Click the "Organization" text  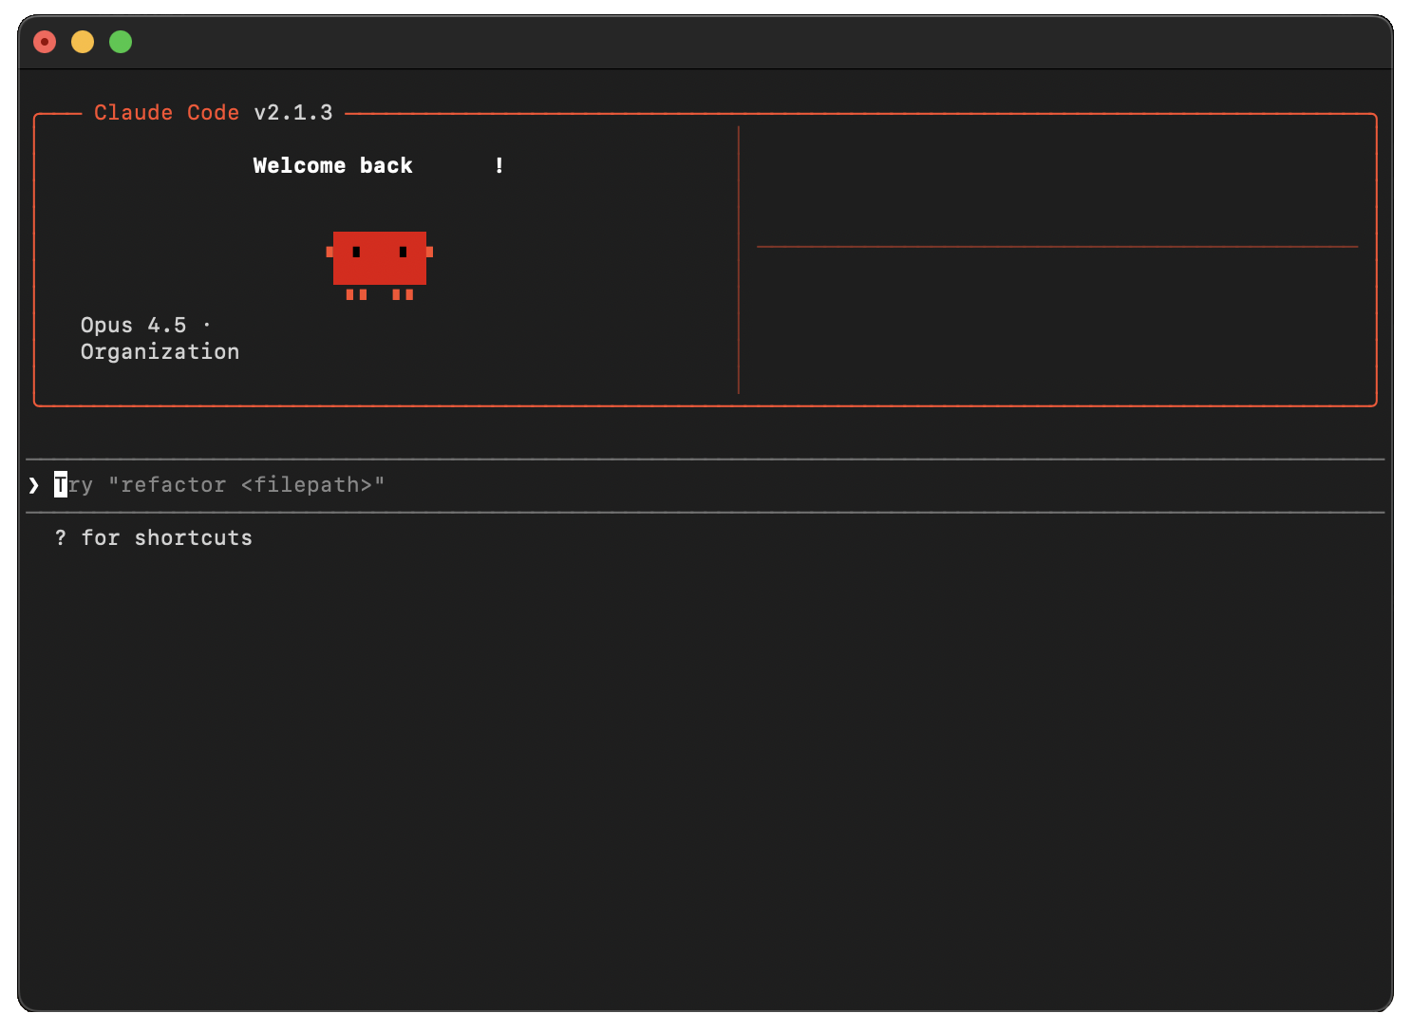click(x=160, y=351)
